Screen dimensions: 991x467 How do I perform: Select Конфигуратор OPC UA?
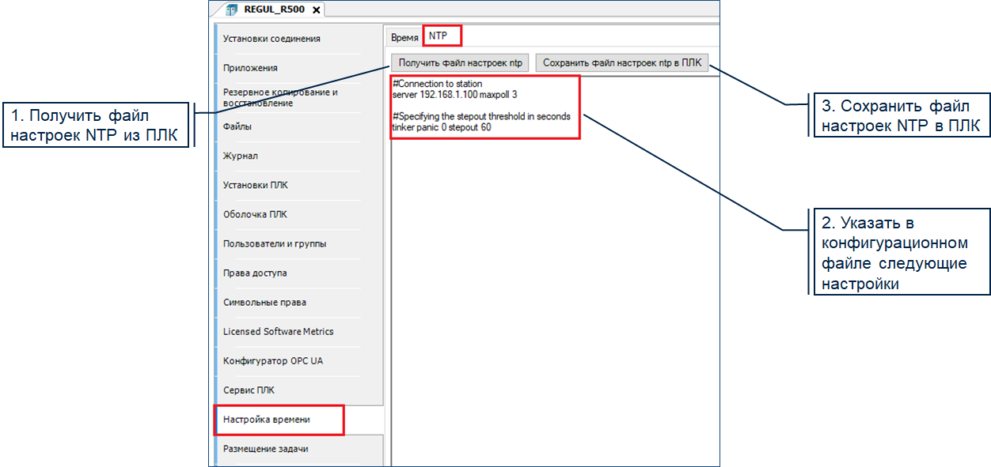click(x=272, y=360)
